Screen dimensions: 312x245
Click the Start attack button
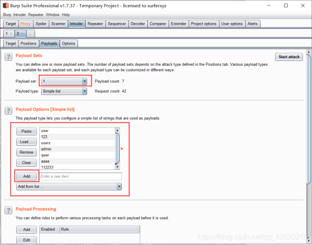pos(289,57)
